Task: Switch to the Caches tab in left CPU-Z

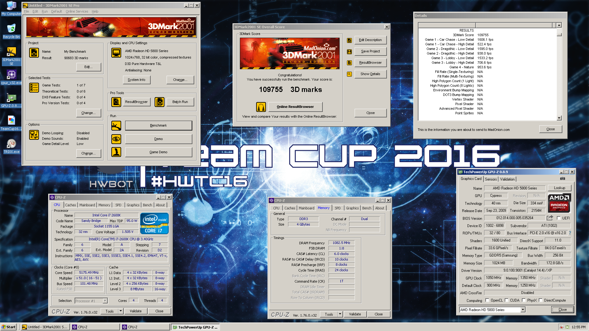Action: (x=70, y=205)
